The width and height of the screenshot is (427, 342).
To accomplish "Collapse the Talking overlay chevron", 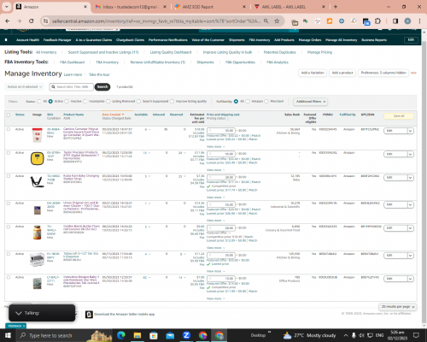I will coord(19,313).
